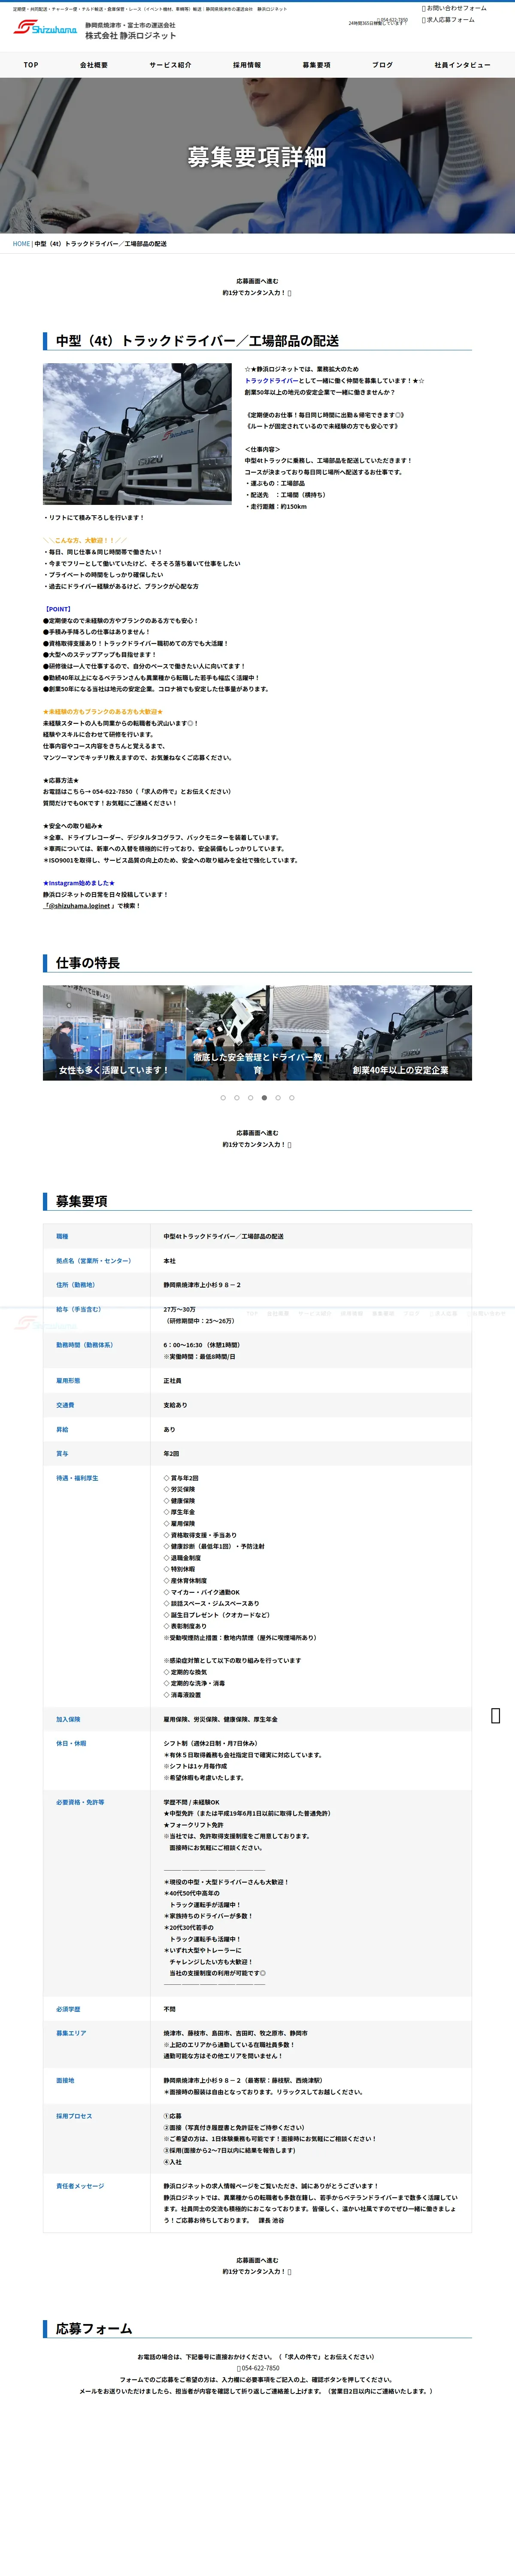The height and width of the screenshot is (2576, 515).
Task: Go to 採用情報 navigation item
Action: tap(247, 65)
